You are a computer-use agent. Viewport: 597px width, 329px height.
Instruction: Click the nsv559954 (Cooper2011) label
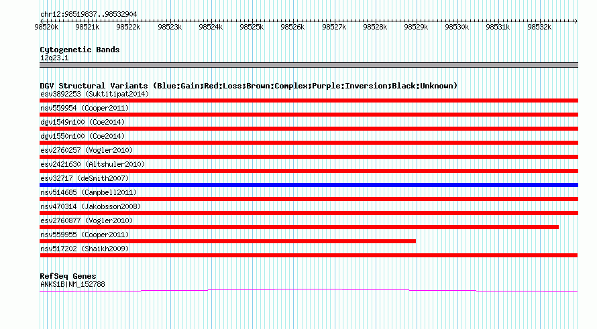[85, 108]
